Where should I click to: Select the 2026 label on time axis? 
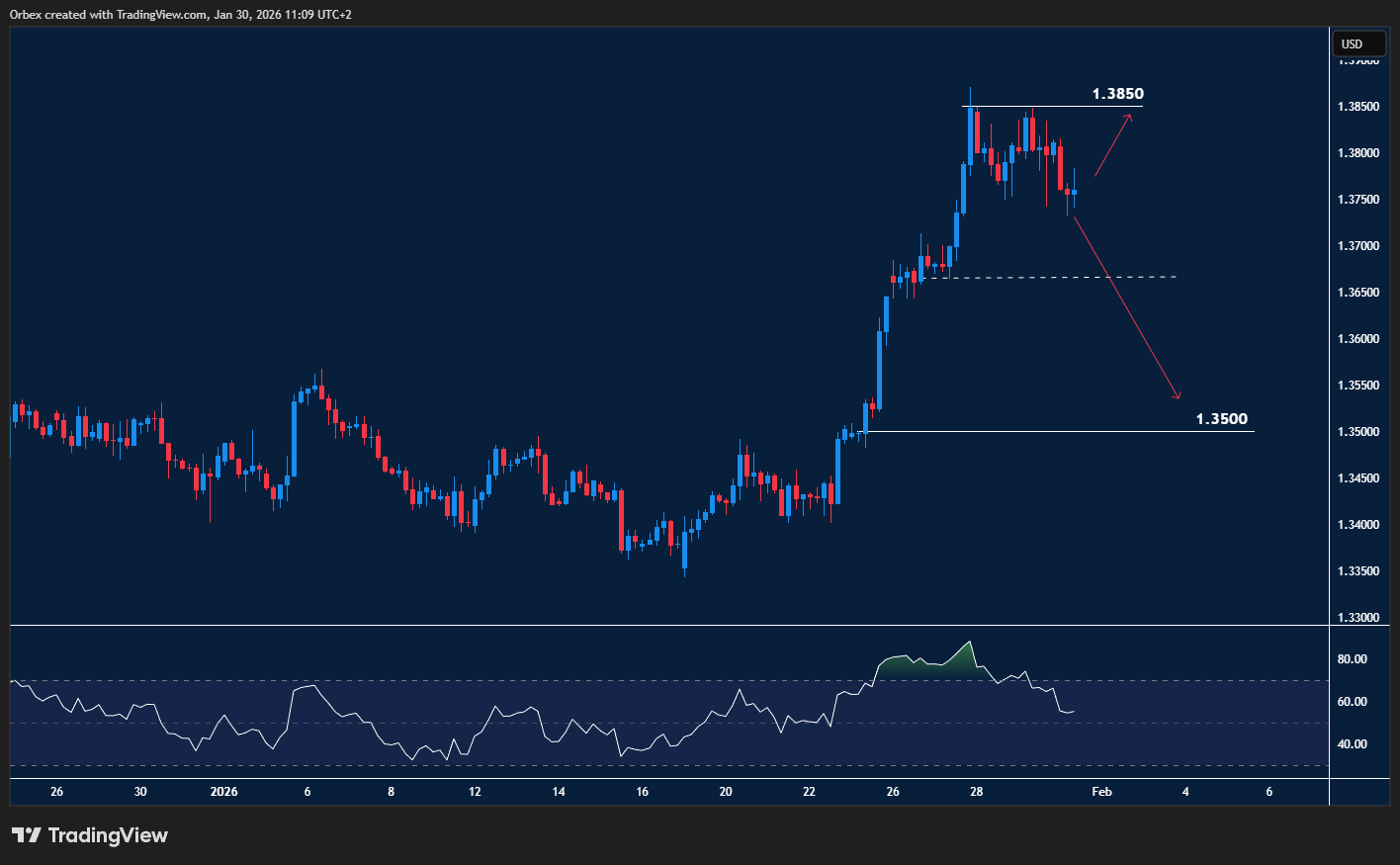coord(223,792)
